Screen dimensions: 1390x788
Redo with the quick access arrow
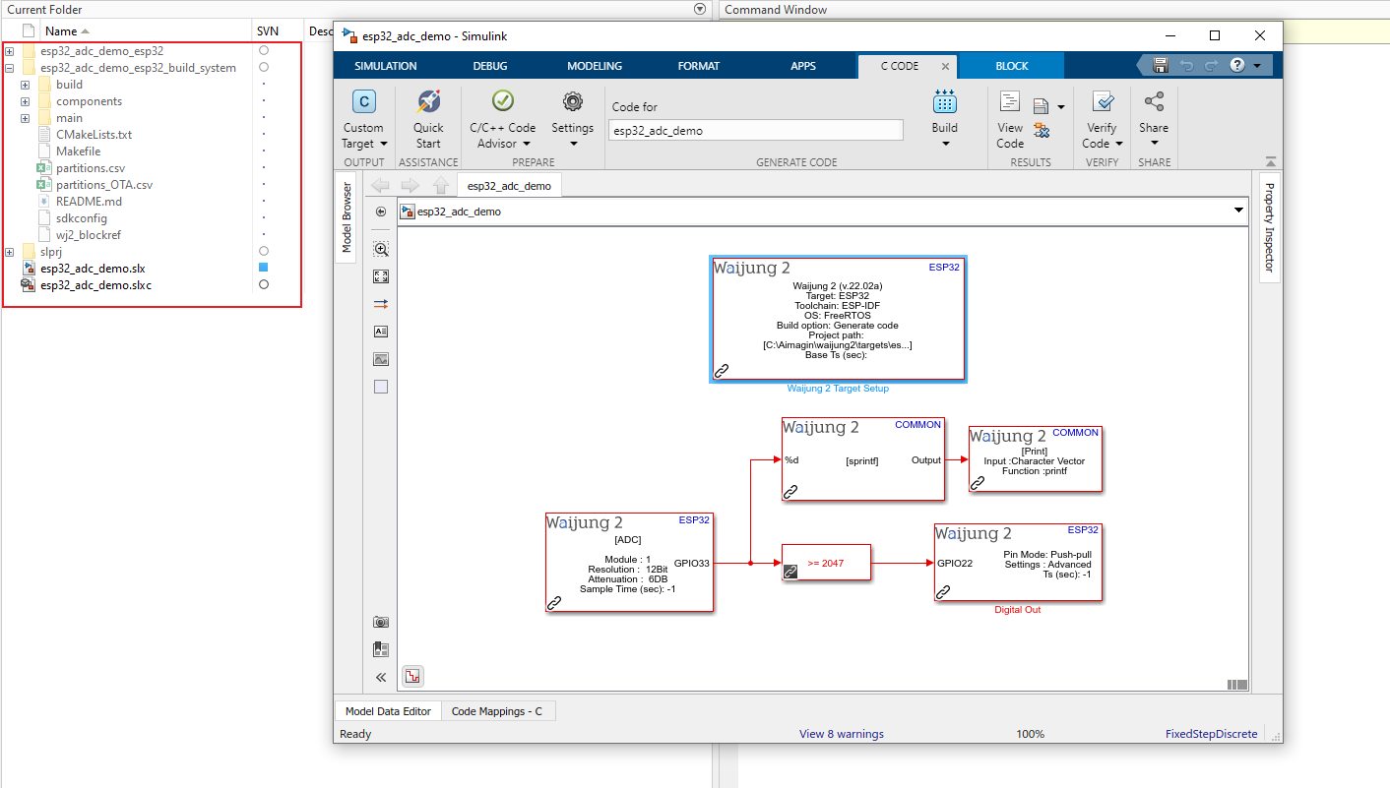point(1211,66)
